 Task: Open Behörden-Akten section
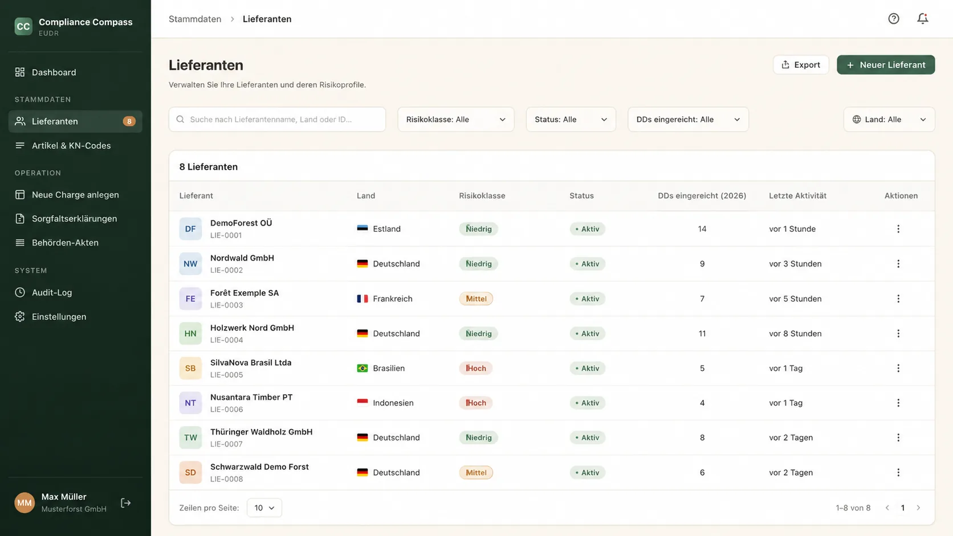pos(75,243)
